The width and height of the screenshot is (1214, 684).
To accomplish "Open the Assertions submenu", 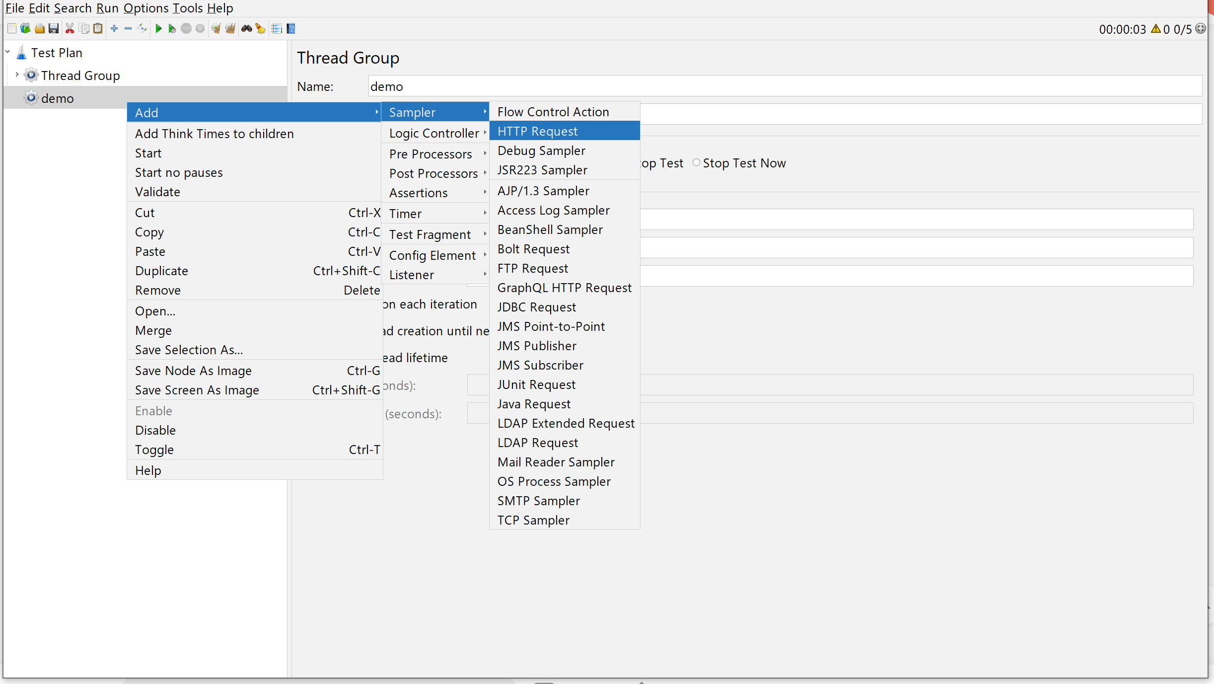I will tap(435, 193).
